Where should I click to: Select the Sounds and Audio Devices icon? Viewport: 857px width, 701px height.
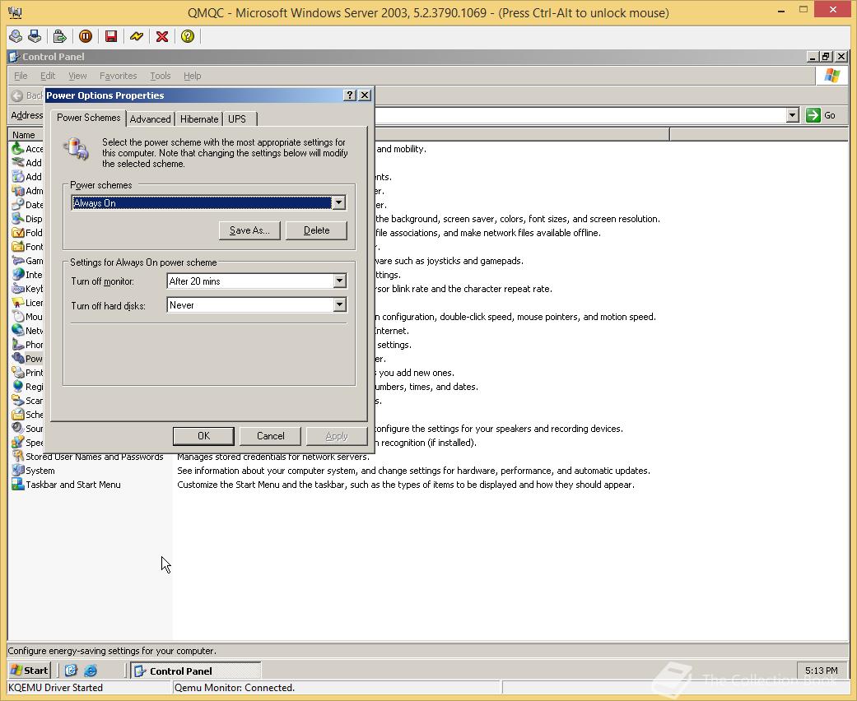tap(18, 429)
